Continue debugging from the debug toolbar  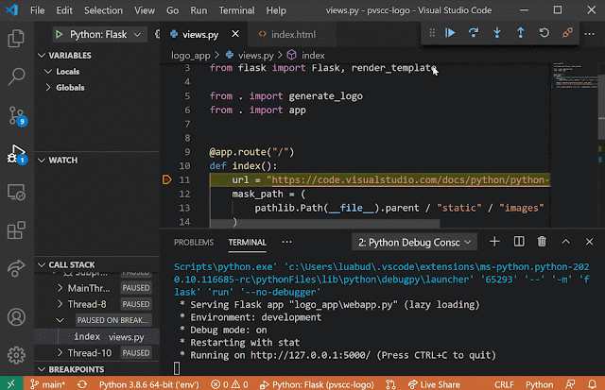click(450, 33)
